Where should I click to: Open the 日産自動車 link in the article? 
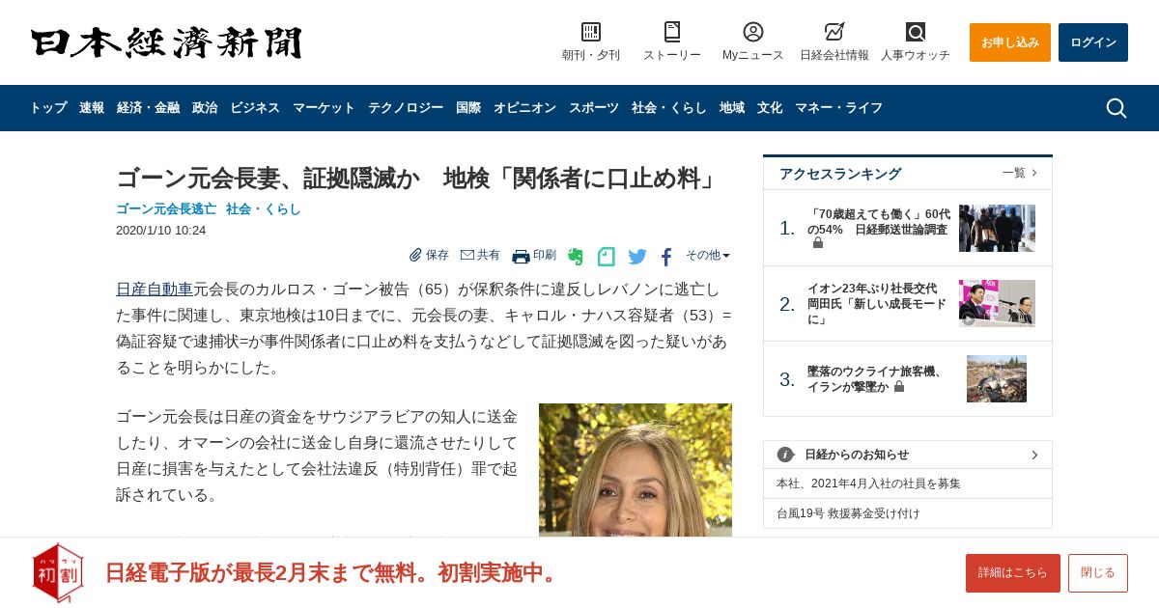pos(155,289)
